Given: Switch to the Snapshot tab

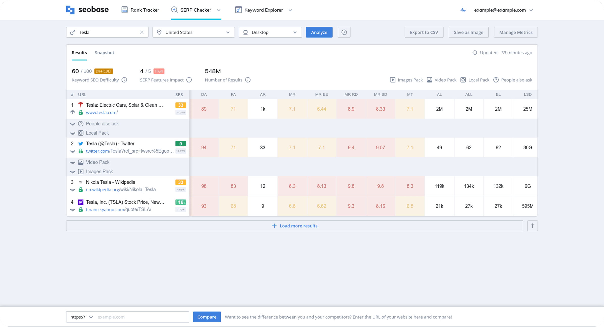Looking at the screenshot, I should pos(105,53).
